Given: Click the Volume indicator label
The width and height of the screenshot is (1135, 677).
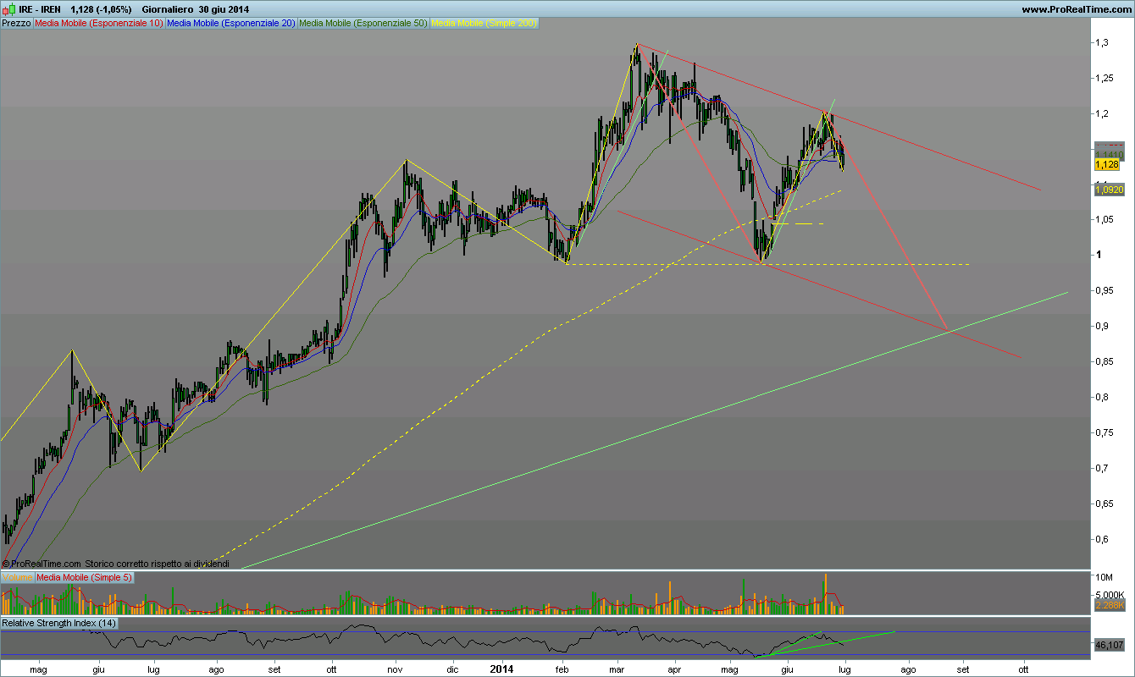Looking at the screenshot, I should pos(17,577).
